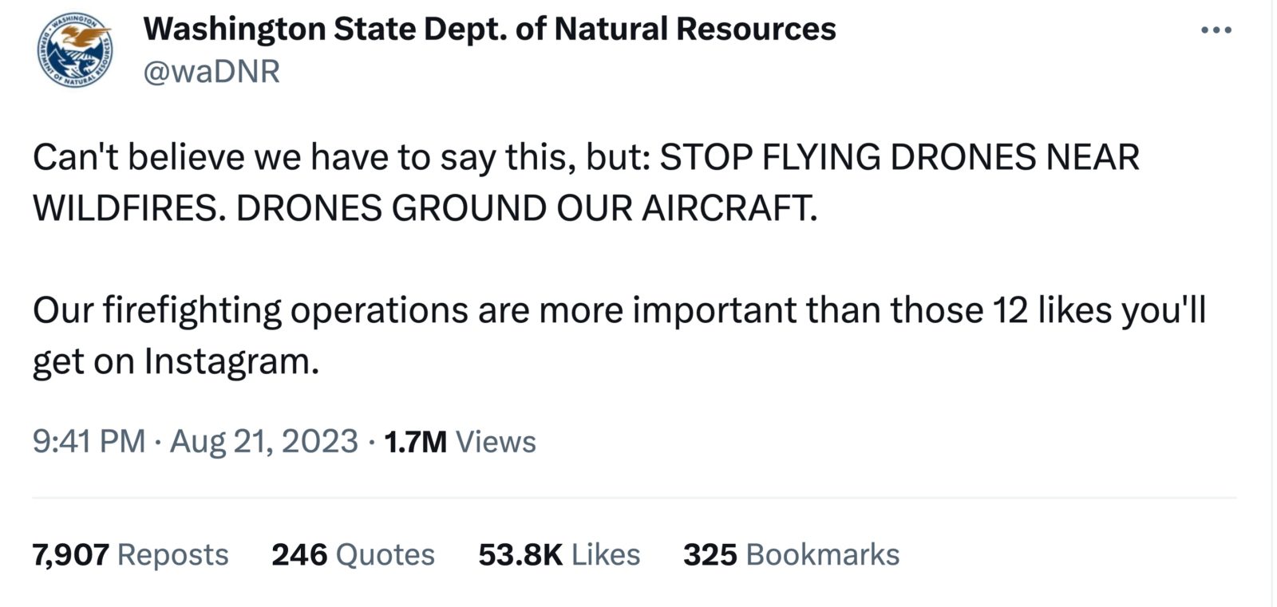Click "DRONES GROUND OUR AIRCRAFT" sentence
The height and width of the screenshot is (607, 1277).
(x=527, y=208)
